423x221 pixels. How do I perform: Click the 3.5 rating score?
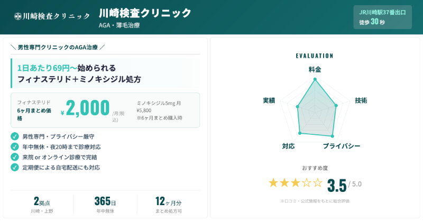[337, 186]
